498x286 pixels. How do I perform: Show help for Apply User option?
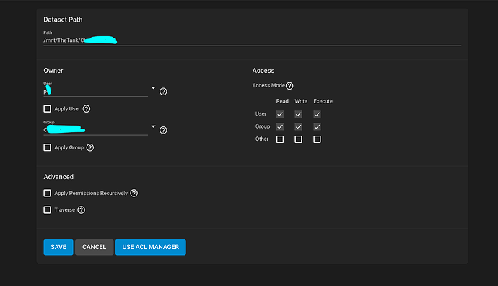pos(87,109)
